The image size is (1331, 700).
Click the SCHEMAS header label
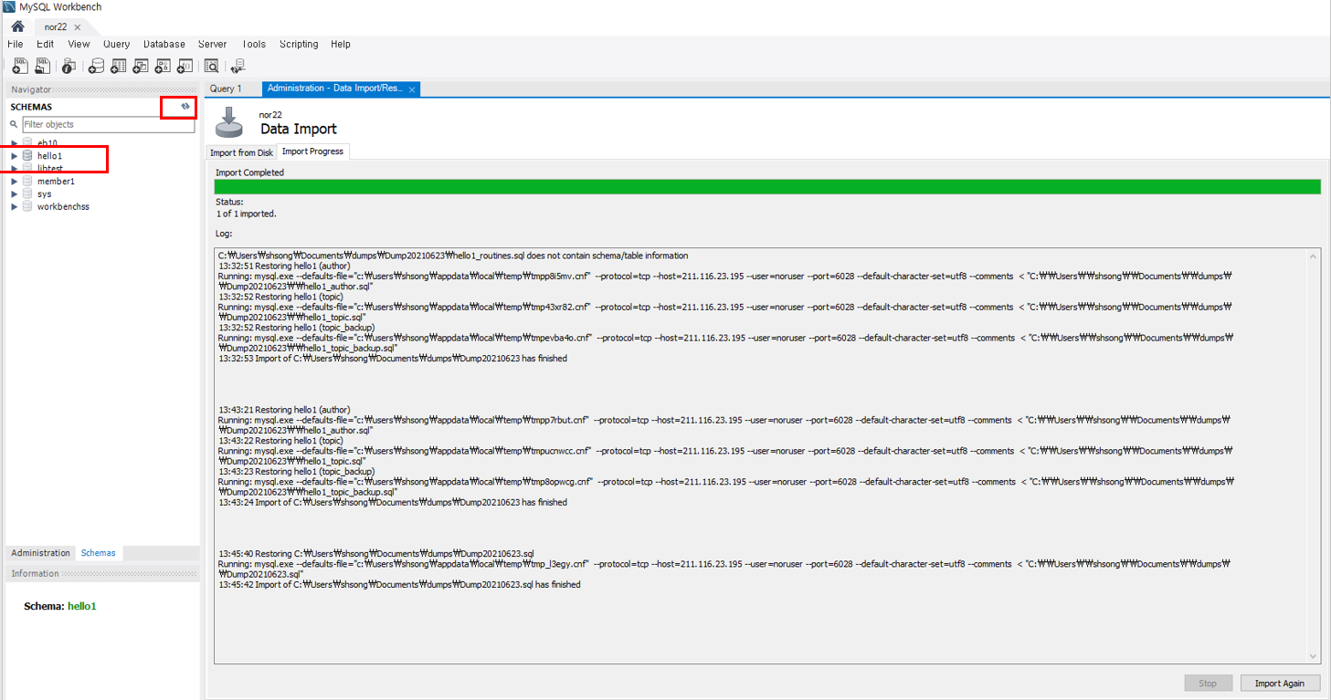click(31, 107)
